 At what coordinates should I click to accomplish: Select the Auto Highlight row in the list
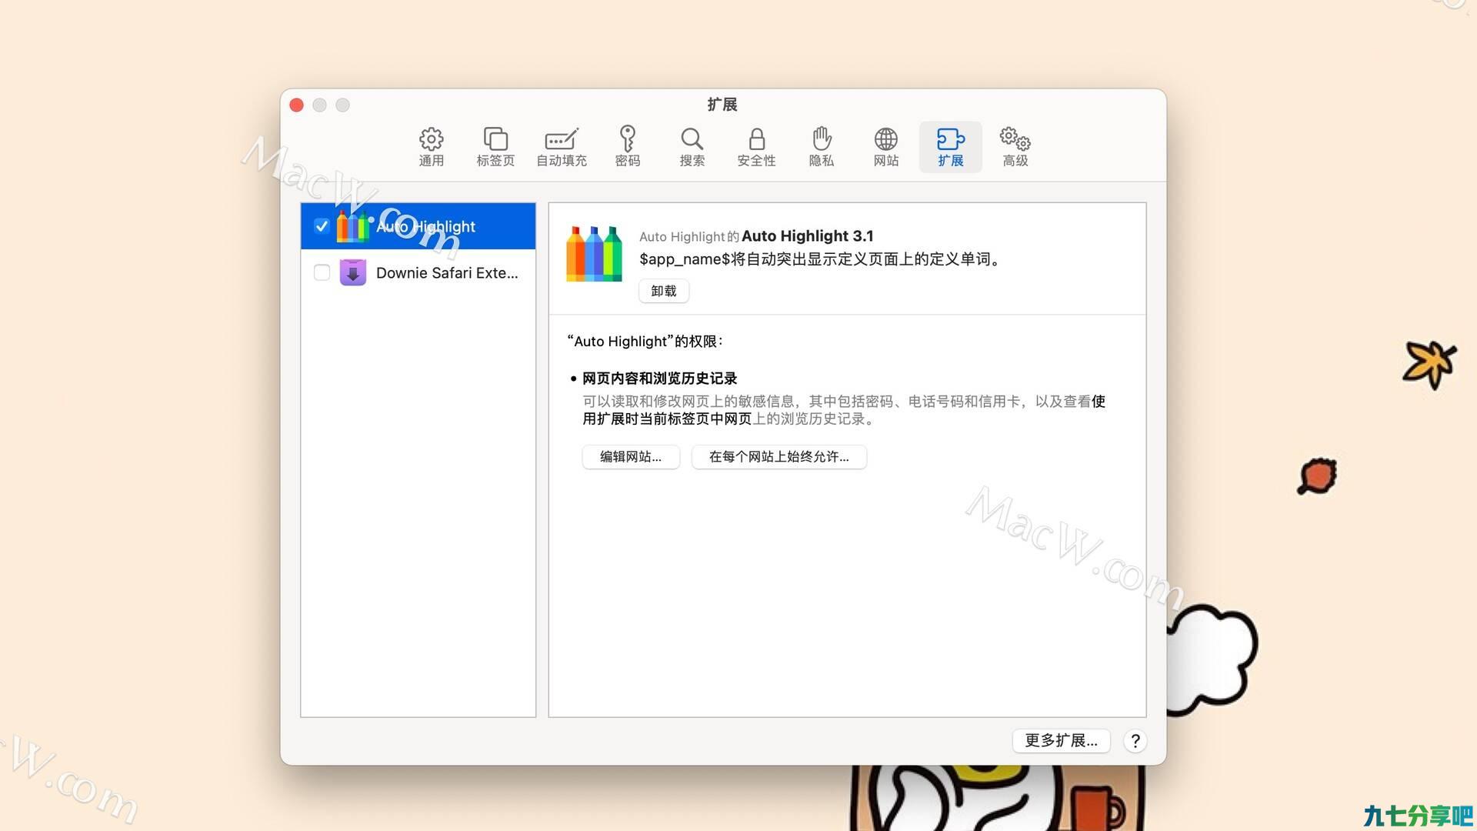click(418, 226)
